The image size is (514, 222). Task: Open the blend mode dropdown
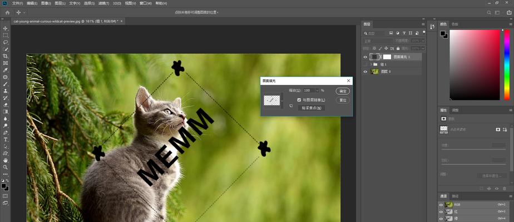(378, 41)
